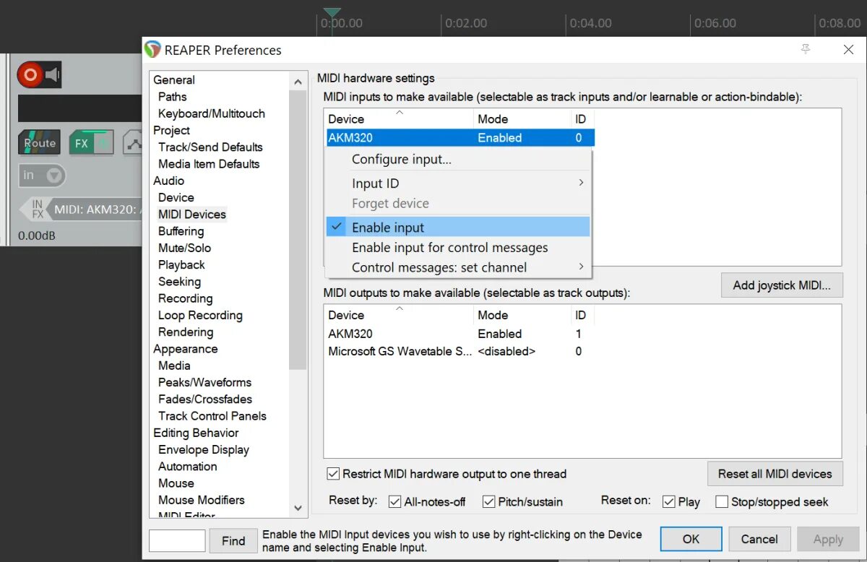Open the Track Control Panels preferences page
Image resolution: width=867 pixels, height=562 pixels.
coord(212,416)
